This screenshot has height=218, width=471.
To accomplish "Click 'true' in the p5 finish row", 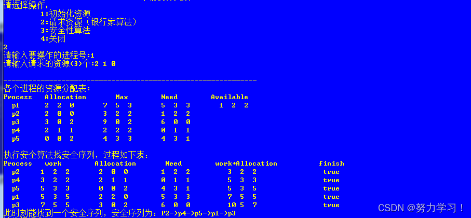I will [x=331, y=188].
